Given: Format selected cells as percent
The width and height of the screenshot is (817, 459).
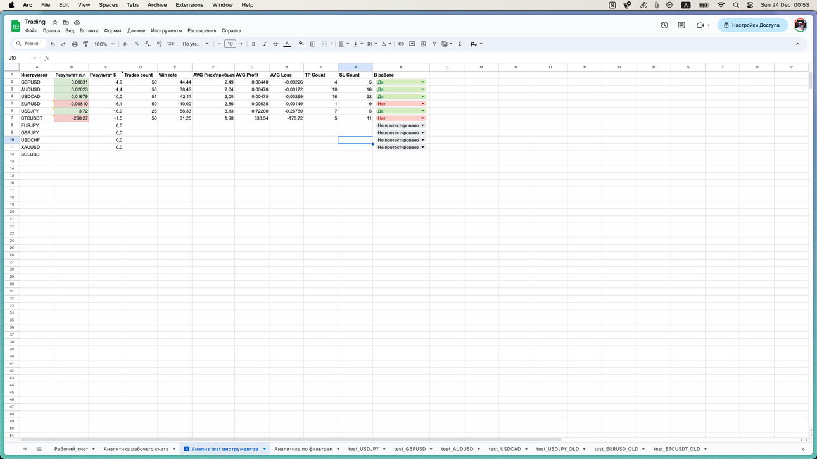Looking at the screenshot, I should tap(136, 44).
